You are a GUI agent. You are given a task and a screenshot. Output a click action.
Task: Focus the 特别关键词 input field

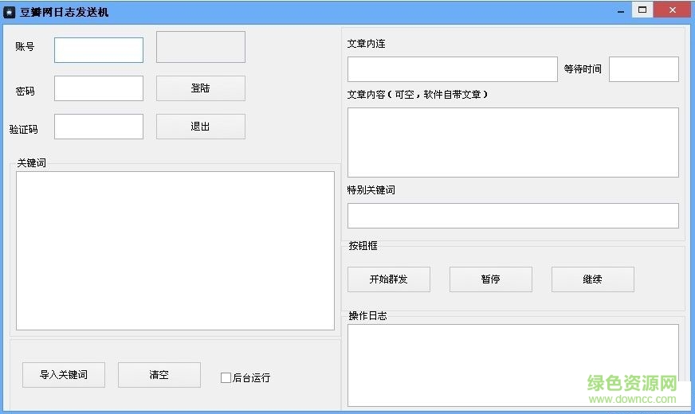pos(512,216)
